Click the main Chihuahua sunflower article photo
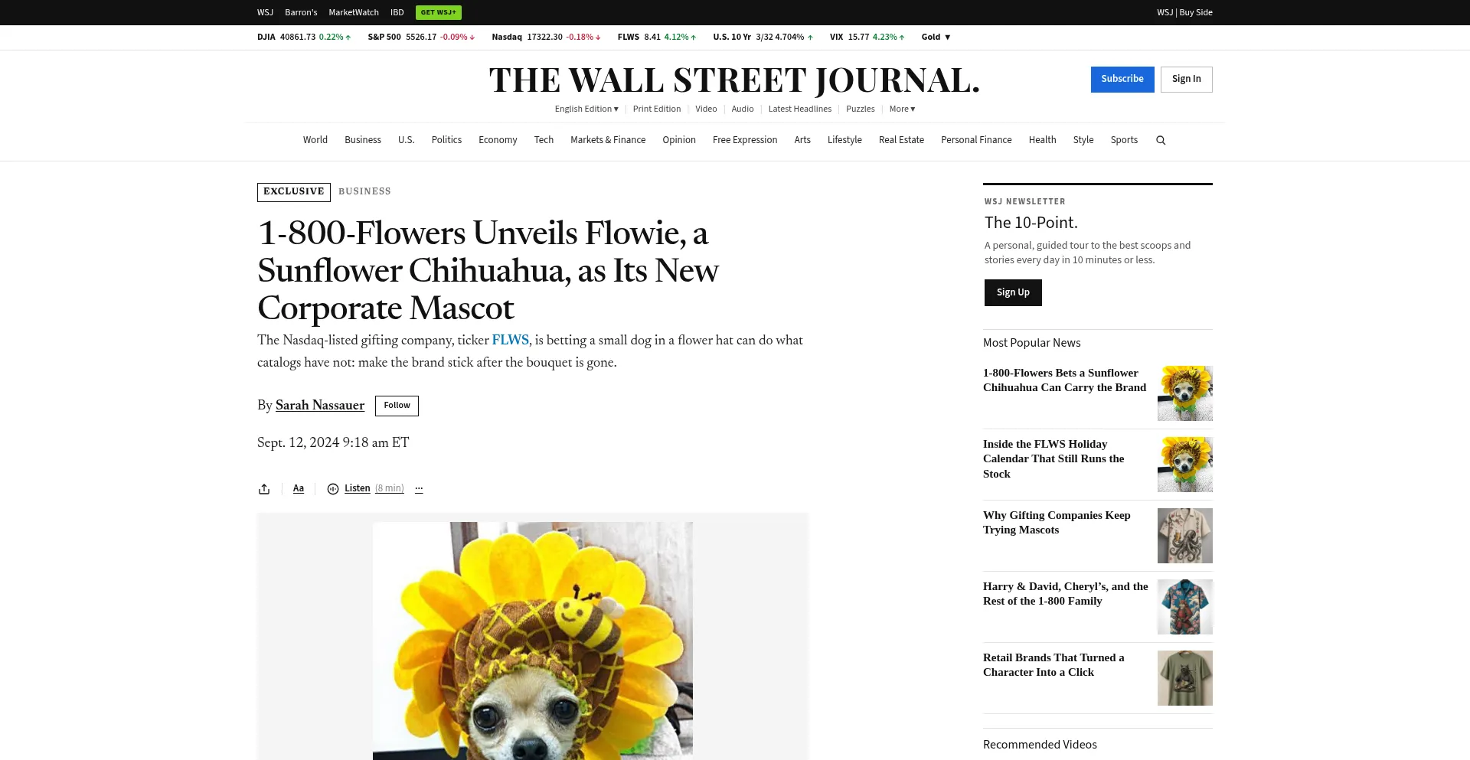 click(x=533, y=641)
